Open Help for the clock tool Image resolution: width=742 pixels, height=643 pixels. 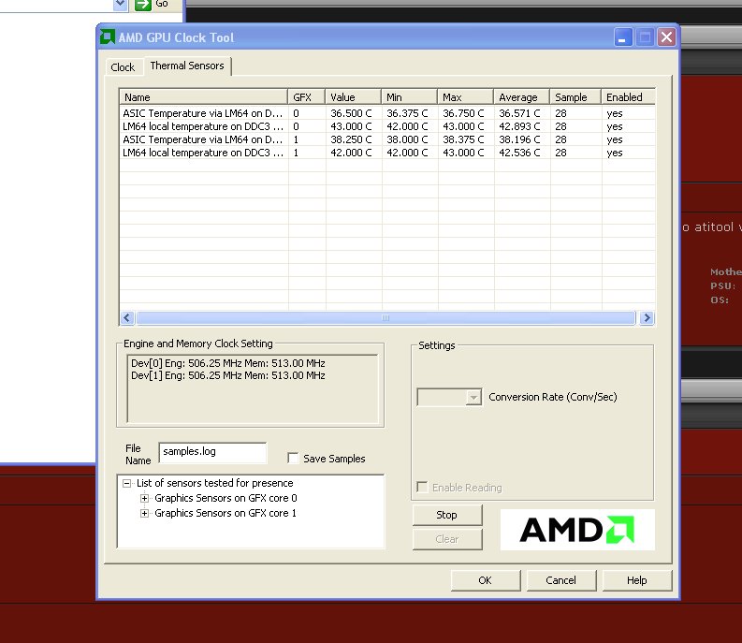pos(636,580)
